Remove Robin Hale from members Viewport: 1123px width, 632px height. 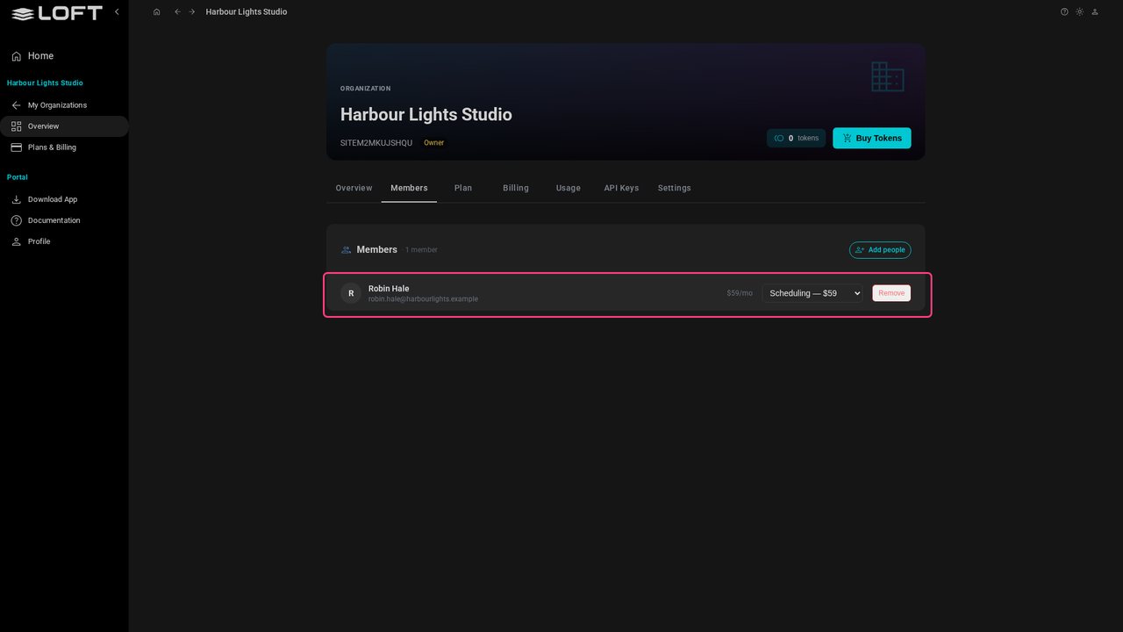891,293
